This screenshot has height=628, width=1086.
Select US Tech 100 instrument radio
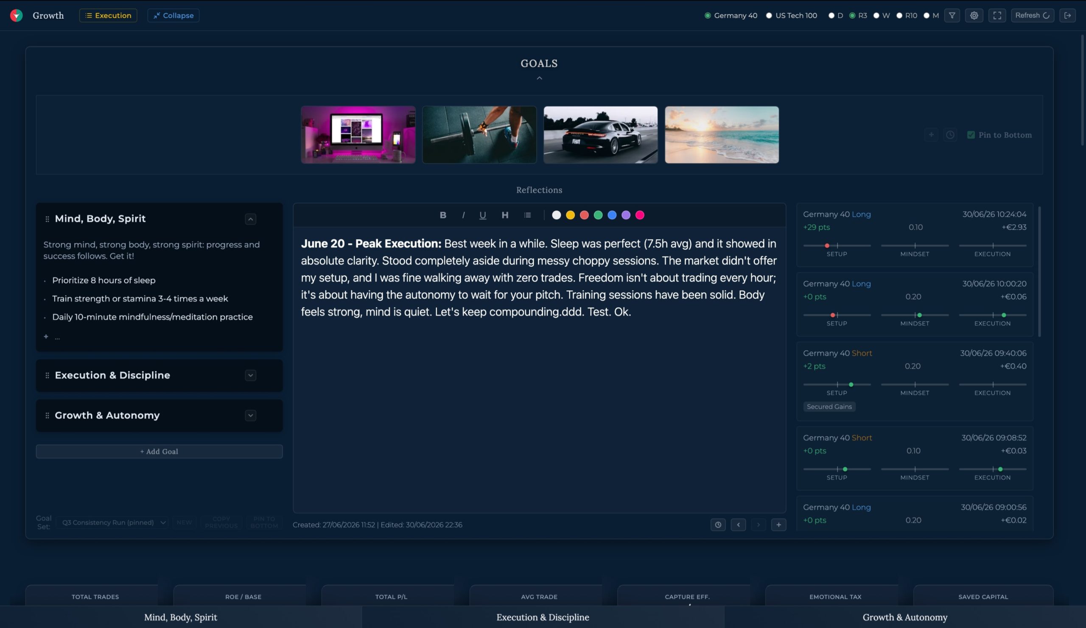[769, 16]
